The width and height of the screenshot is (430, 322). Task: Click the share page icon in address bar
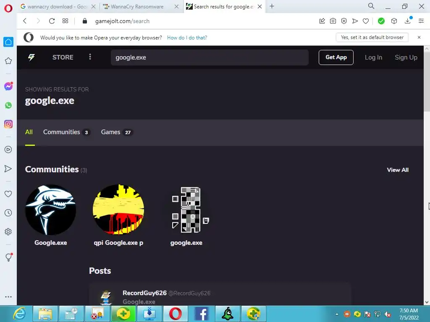point(322,21)
